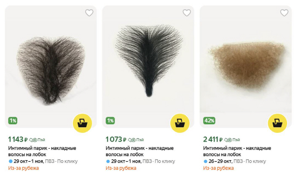Add first product to favorites with heart
The image size is (295, 177).
89,13
